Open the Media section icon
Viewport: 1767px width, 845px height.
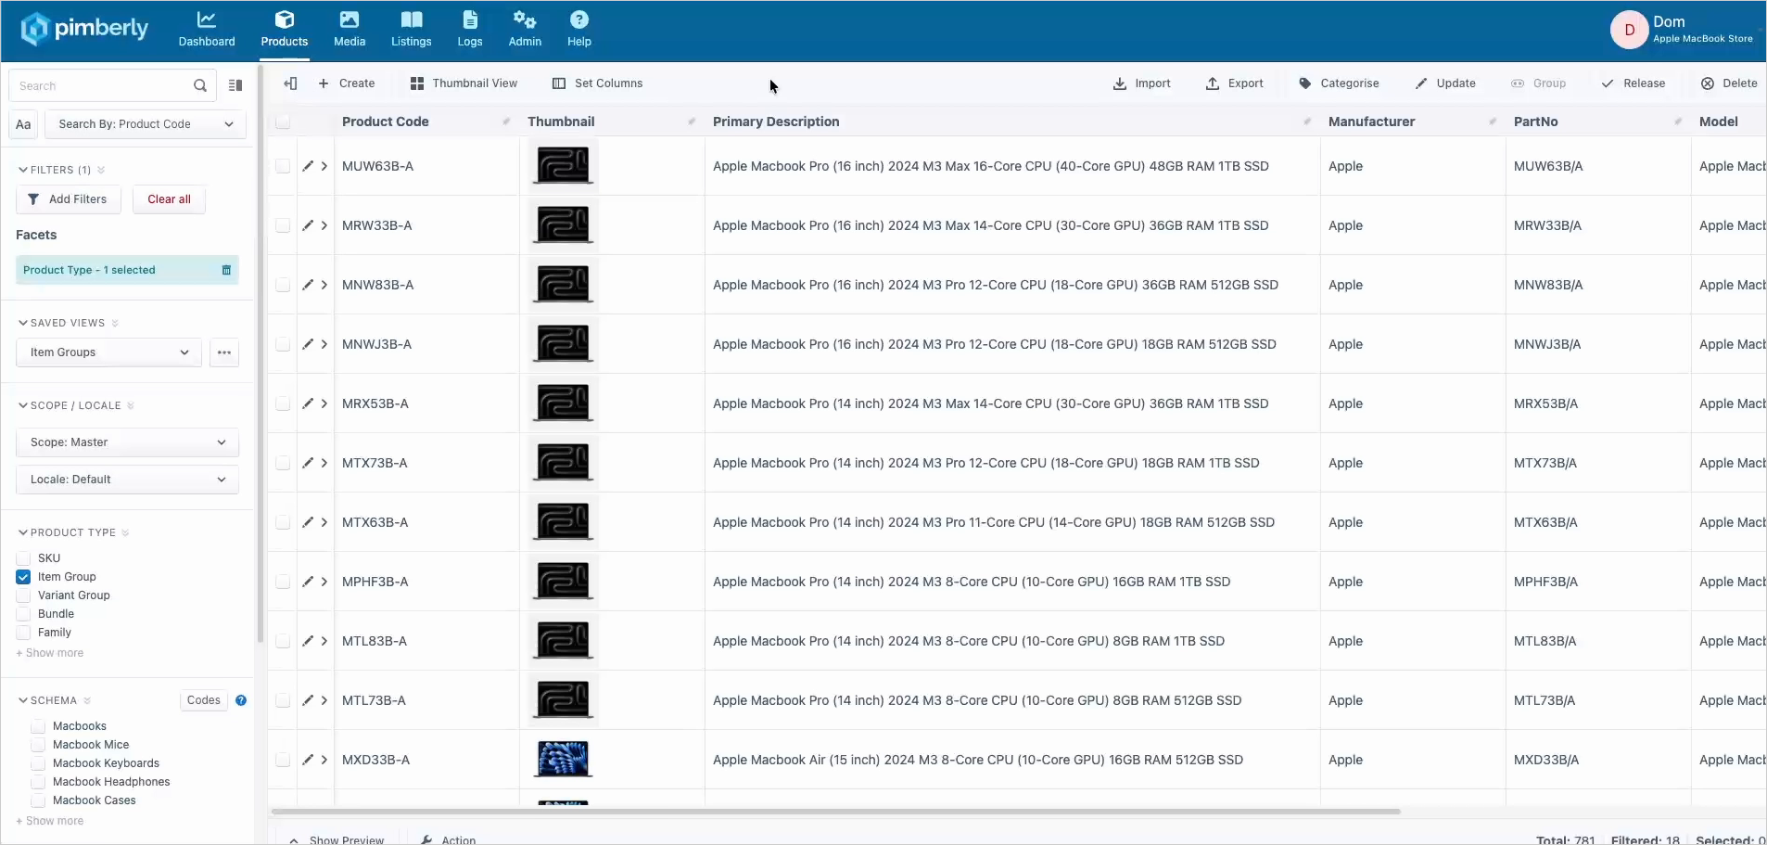pyautogui.click(x=349, y=19)
